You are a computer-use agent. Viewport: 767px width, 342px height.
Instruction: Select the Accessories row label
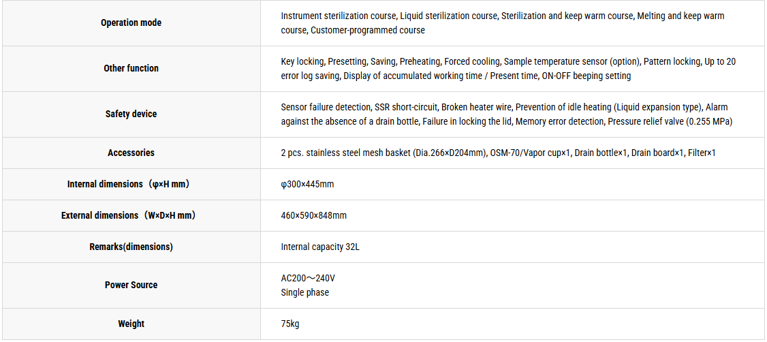coord(131,153)
